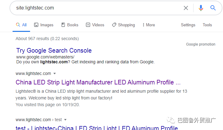Click the www.lightstec.com › test breadcrumb URL

tap(39, 120)
